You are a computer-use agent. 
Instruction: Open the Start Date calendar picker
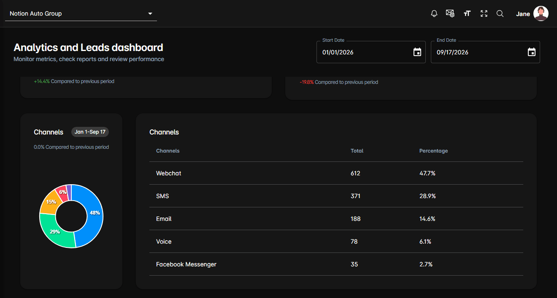click(x=417, y=52)
